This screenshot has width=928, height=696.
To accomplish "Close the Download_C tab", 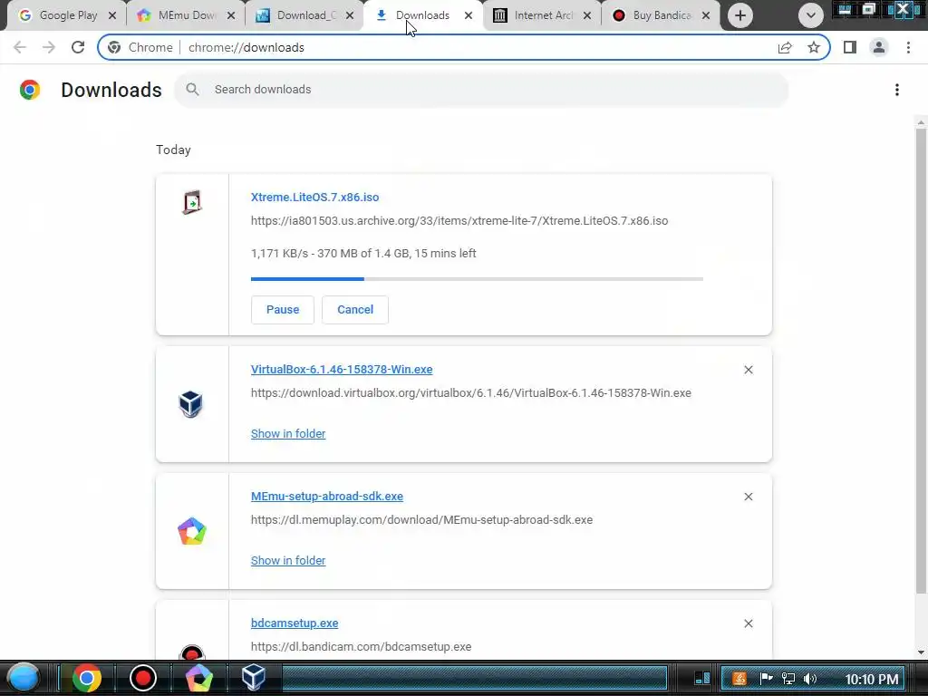I will (x=350, y=16).
